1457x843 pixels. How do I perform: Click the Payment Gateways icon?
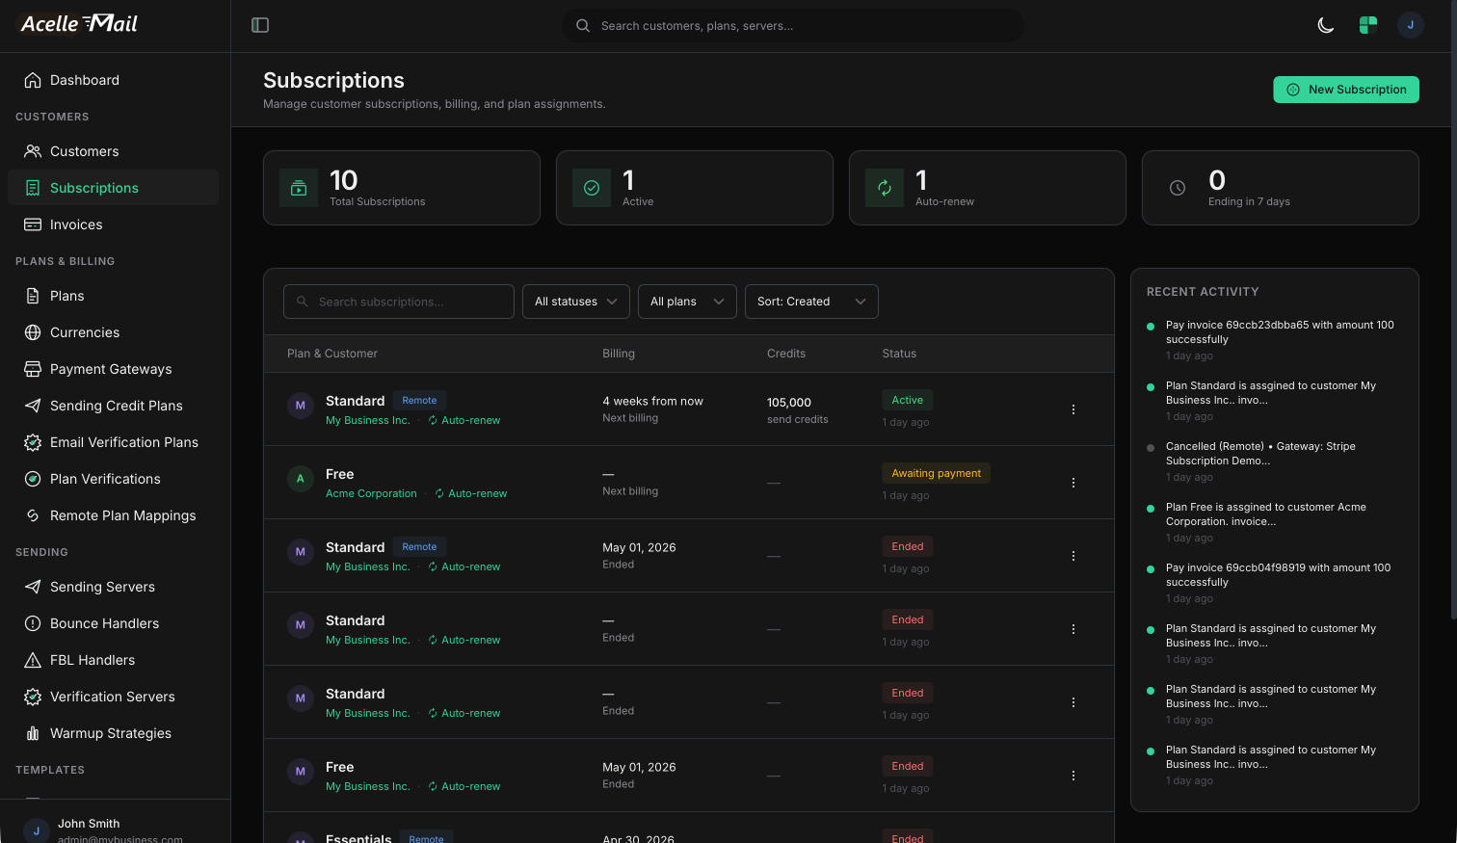pos(33,369)
